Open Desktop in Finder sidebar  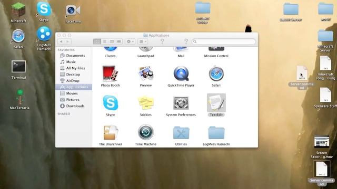coord(74,75)
